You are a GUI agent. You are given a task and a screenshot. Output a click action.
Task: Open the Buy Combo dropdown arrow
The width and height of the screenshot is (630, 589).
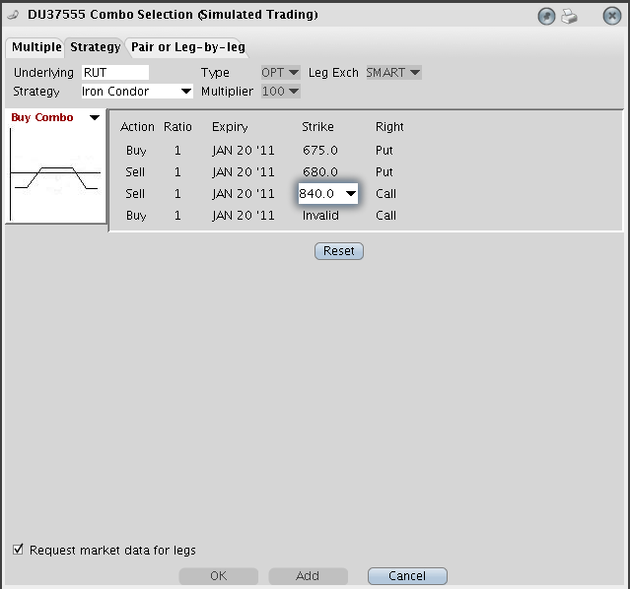[95, 118]
